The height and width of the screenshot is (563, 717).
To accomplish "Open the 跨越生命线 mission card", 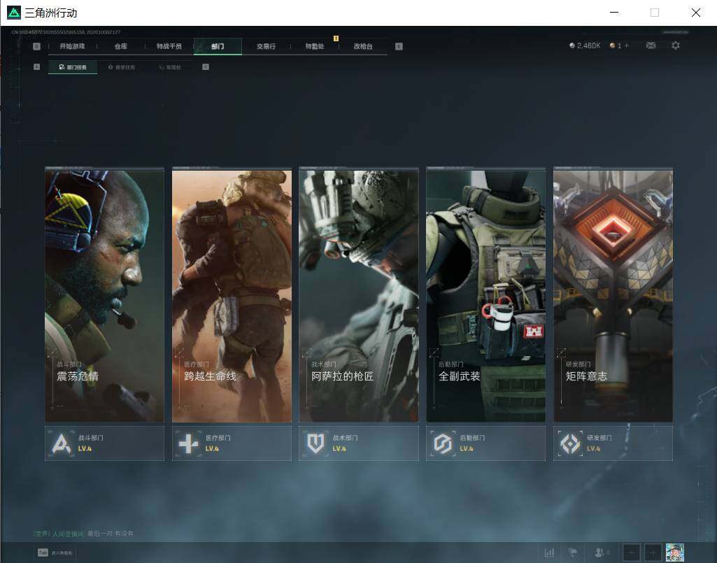I will pos(232,295).
